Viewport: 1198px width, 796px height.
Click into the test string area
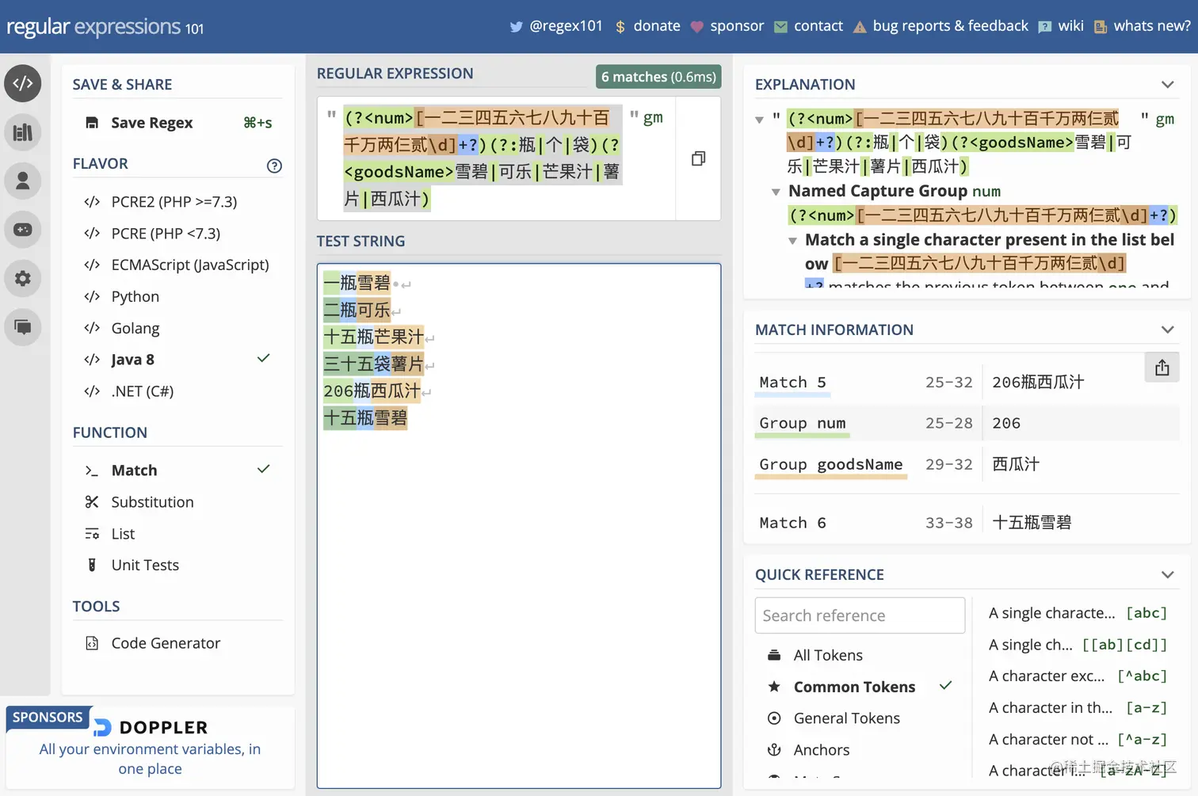point(519,526)
